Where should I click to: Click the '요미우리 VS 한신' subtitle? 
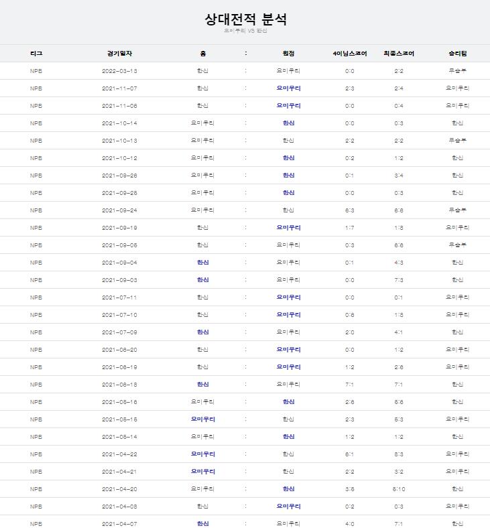tap(245, 31)
